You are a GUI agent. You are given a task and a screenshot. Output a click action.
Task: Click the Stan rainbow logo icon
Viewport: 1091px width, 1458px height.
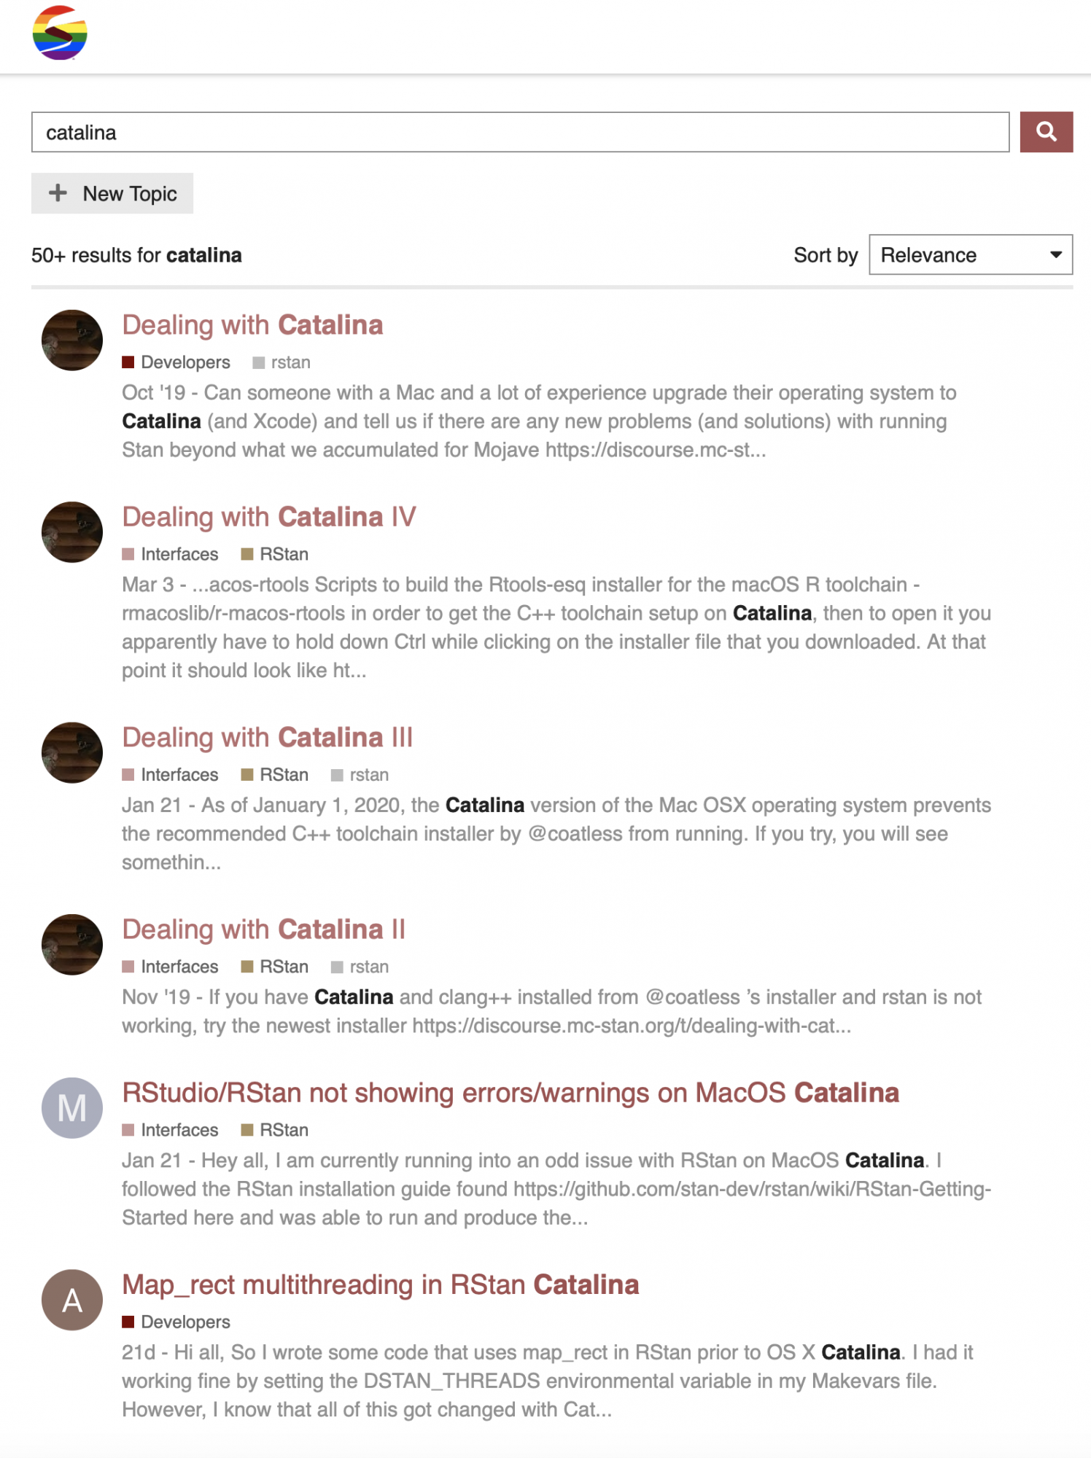[60, 33]
